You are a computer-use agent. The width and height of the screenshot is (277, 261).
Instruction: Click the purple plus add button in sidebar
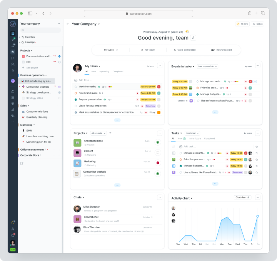pos(13,81)
